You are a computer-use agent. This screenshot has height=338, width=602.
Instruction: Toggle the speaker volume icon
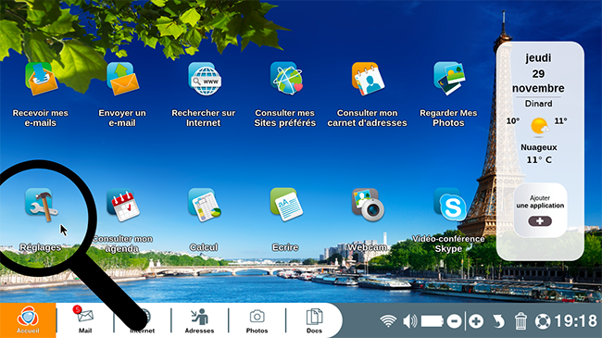point(410,321)
